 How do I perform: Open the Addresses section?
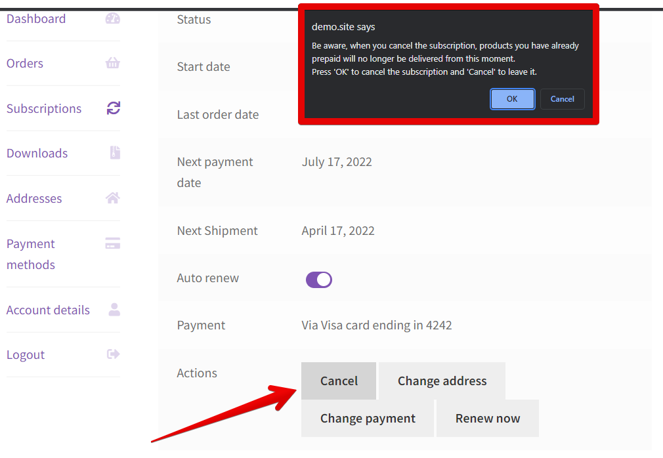click(x=34, y=199)
